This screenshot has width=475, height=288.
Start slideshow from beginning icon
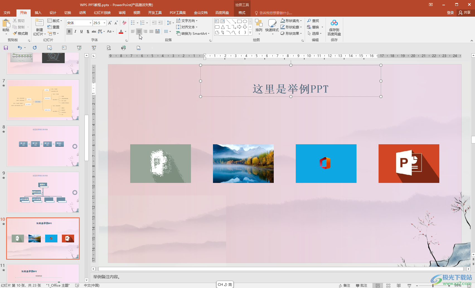pyautogui.click(x=79, y=48)
